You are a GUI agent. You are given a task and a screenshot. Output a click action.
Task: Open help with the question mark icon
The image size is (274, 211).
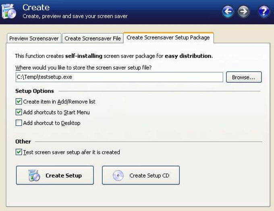click(x=264, y=12)
